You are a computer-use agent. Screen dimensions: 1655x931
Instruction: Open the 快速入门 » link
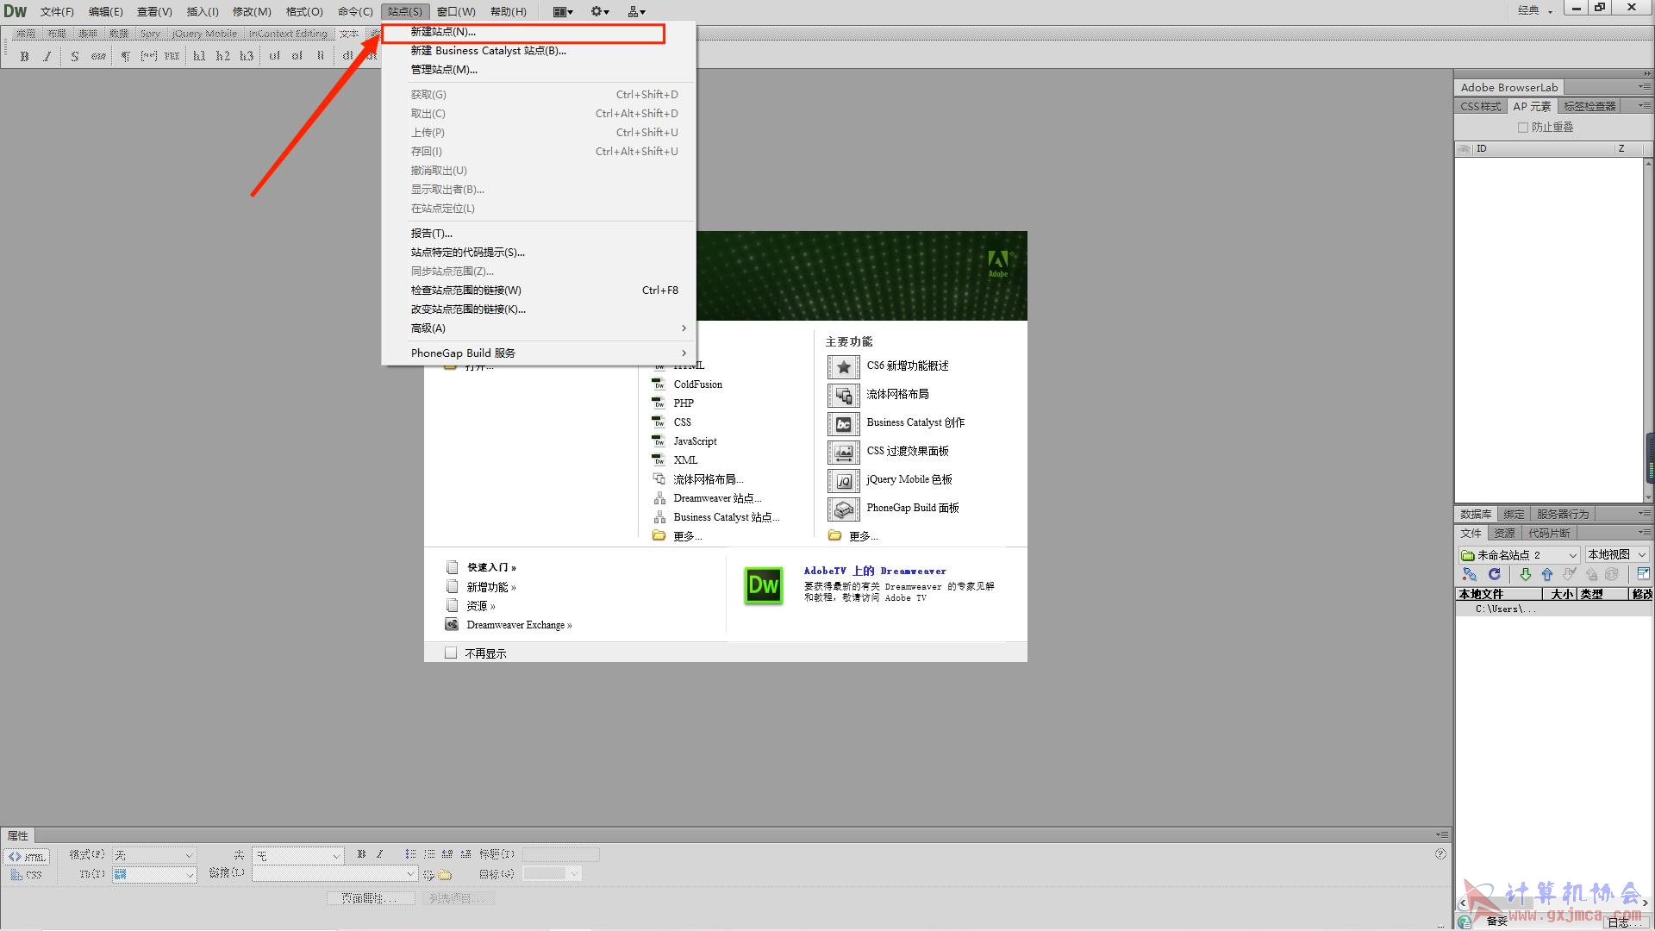pos(491,567)
